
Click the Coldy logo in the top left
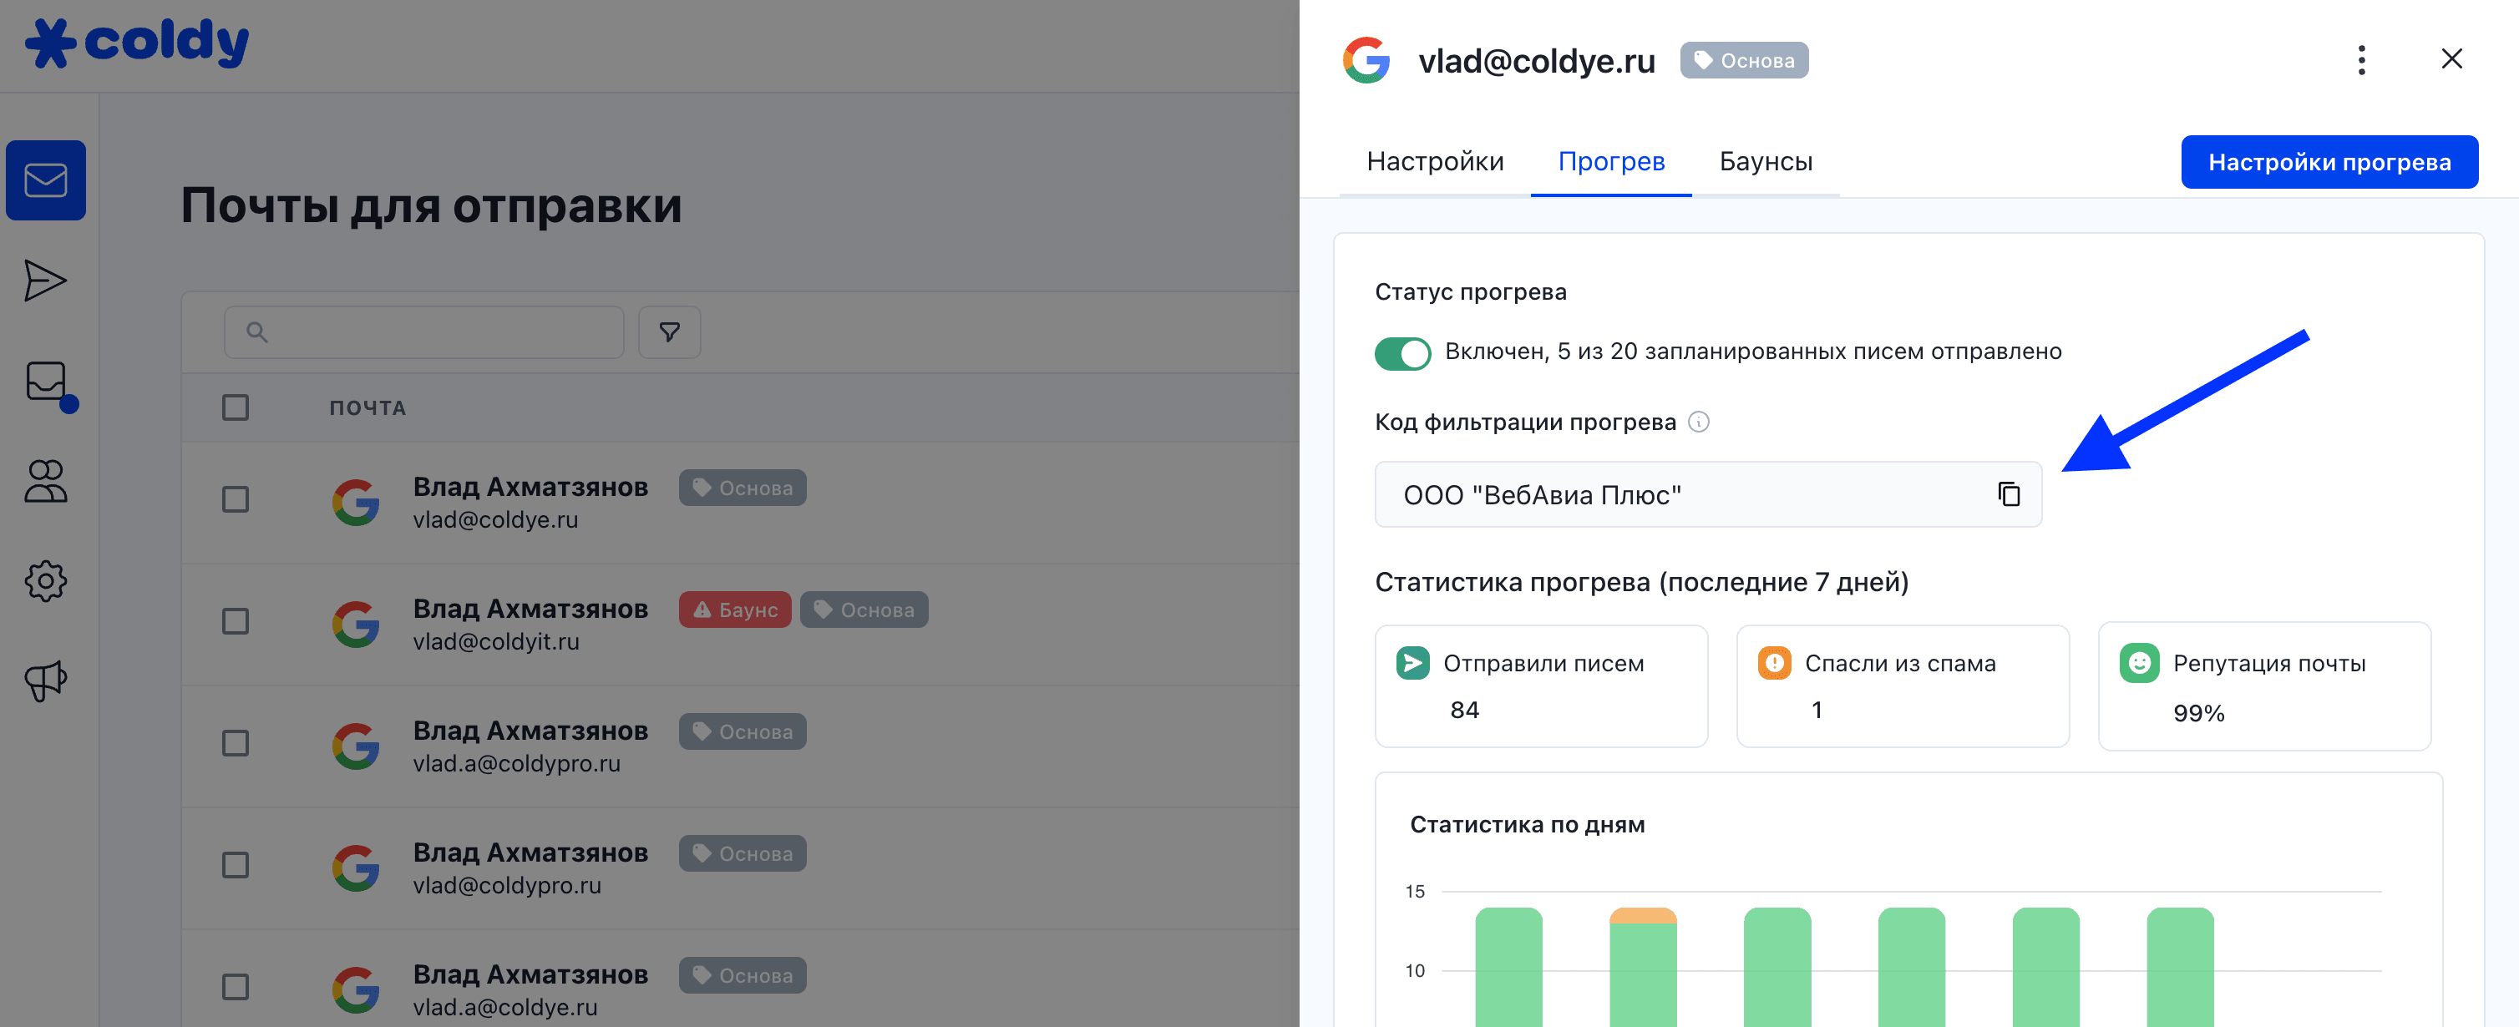pyautogui.click(x=136, y=43)
